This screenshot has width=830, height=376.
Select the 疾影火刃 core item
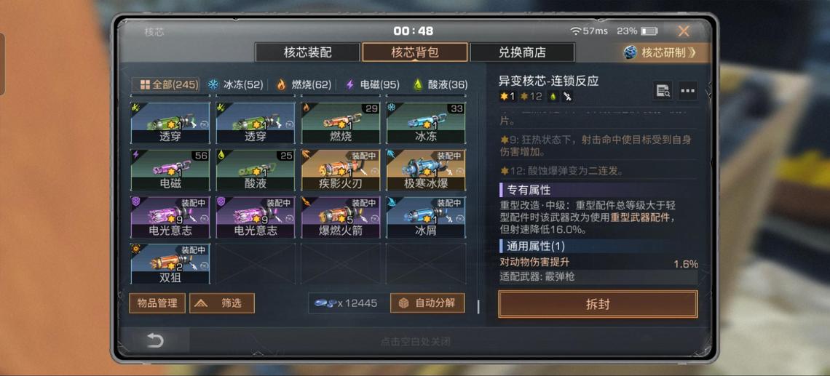[341, 169]
